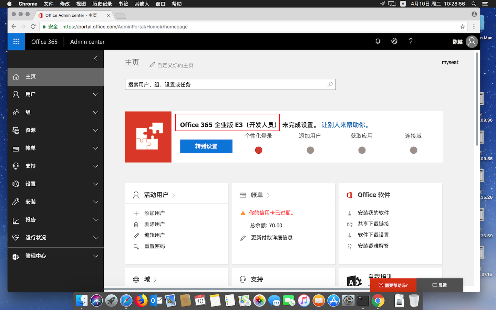Open the help question mark icon

[411, 41]
